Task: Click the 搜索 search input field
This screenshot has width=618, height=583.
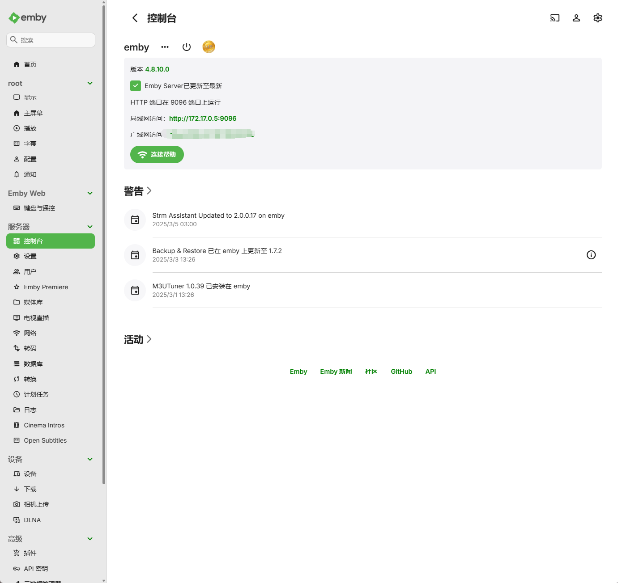Action: tap(51, 40)
